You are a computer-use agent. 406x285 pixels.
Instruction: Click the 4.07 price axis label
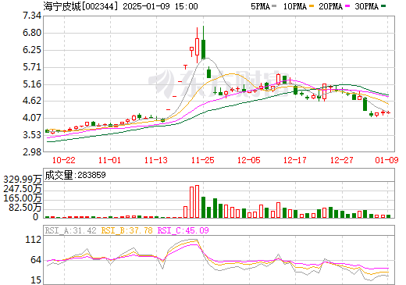tap(32, 118)
